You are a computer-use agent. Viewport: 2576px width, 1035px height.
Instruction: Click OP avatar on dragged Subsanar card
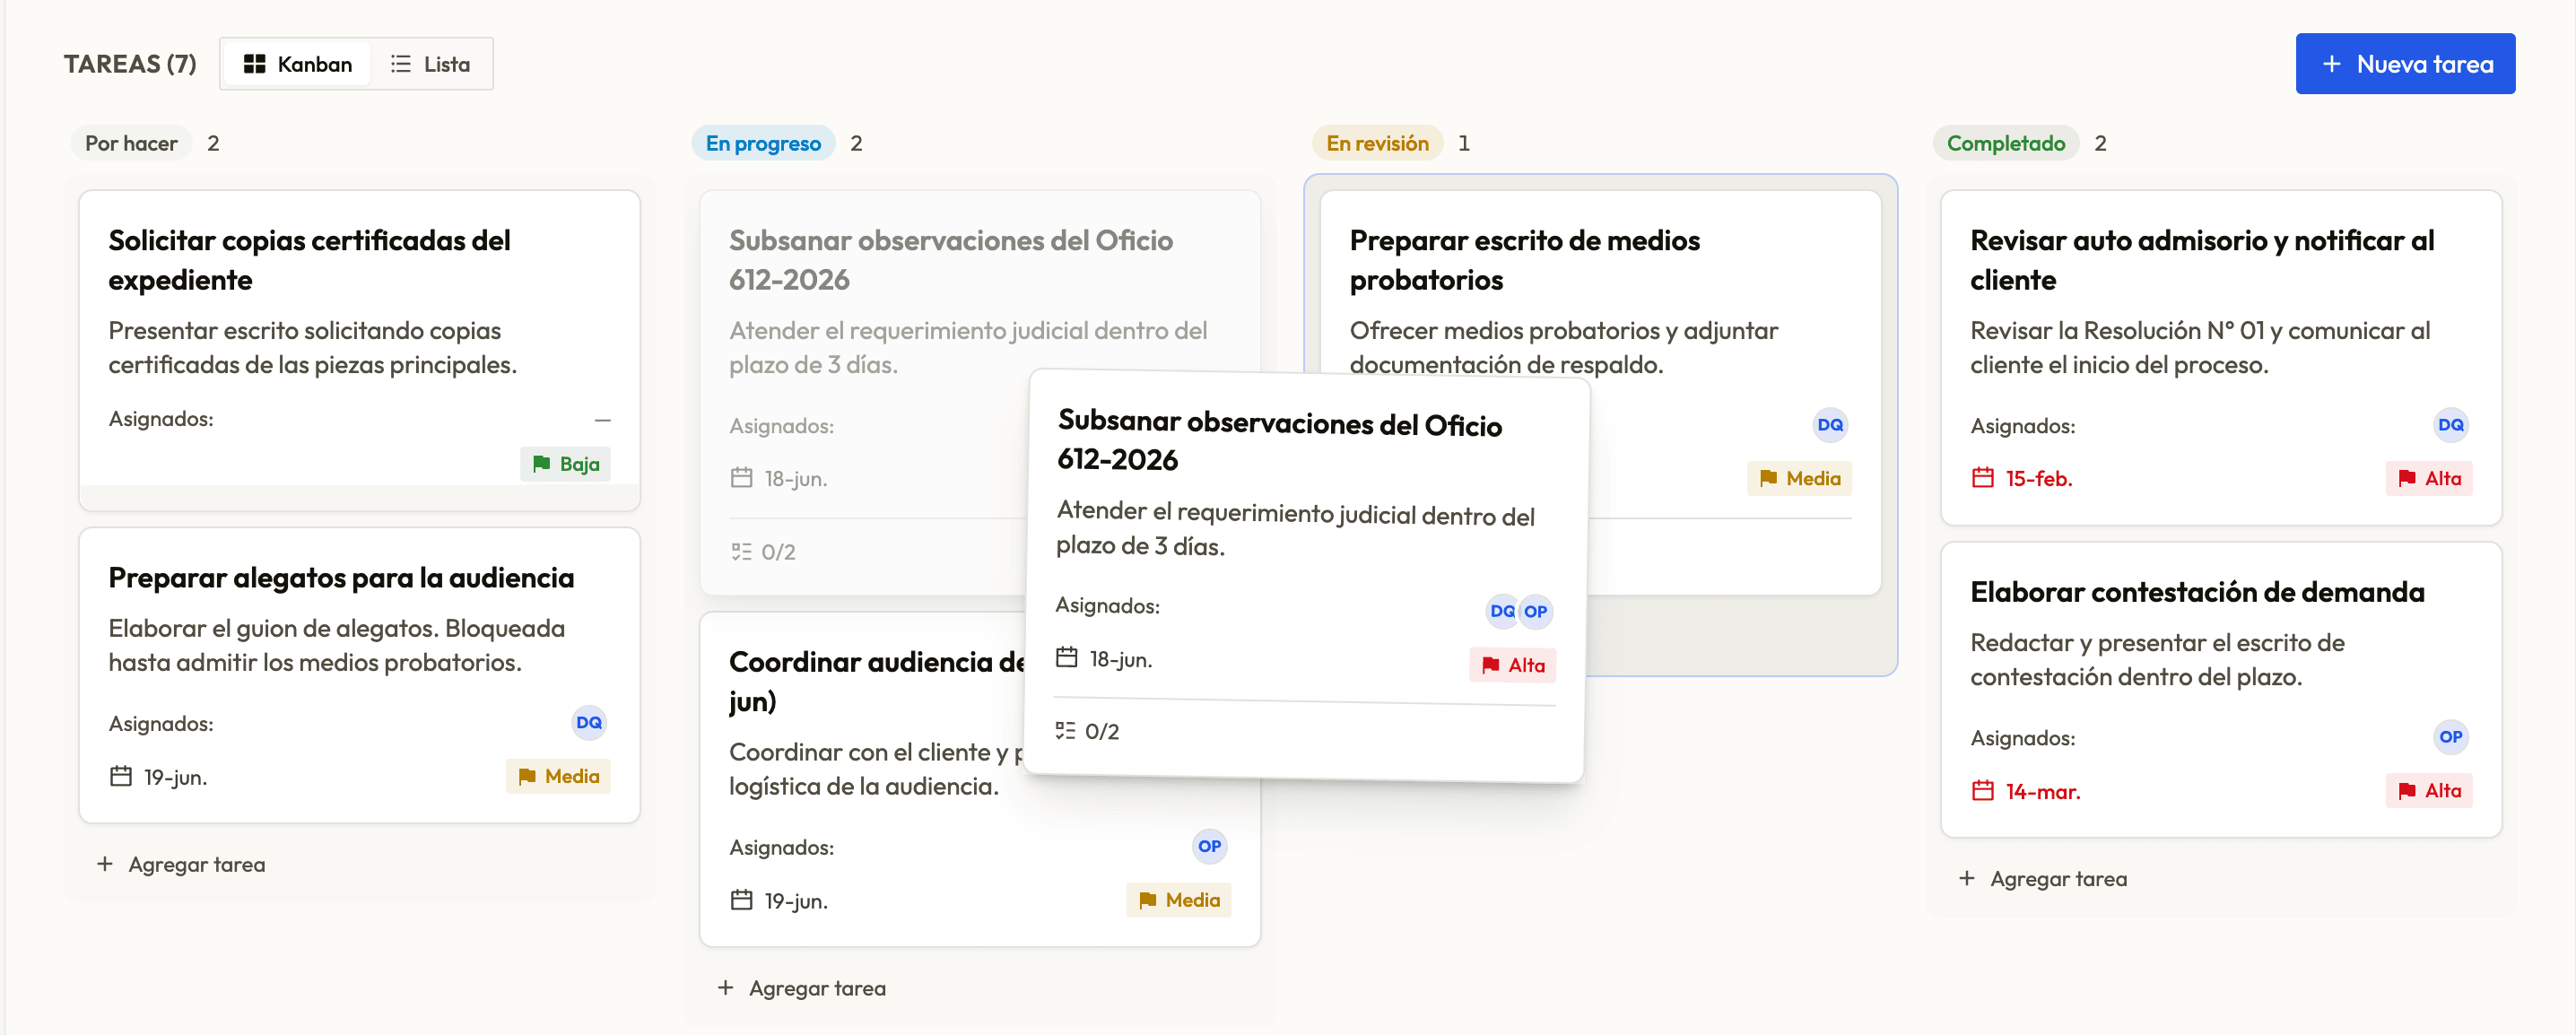1536,611
